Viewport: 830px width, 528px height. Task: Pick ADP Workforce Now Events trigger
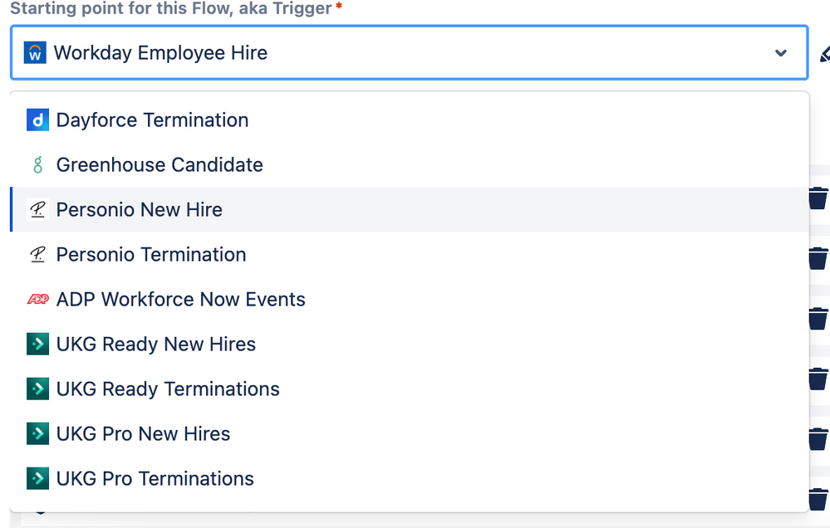coord(180,300)
